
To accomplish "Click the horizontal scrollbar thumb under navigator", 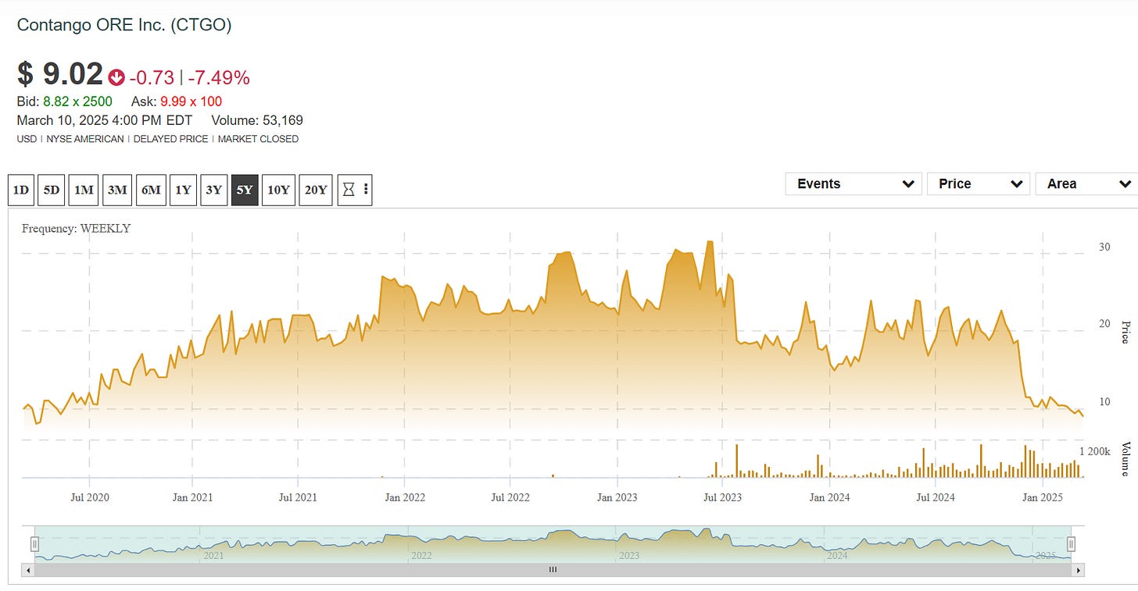I will pyautogui.click(x=553, y=570).
